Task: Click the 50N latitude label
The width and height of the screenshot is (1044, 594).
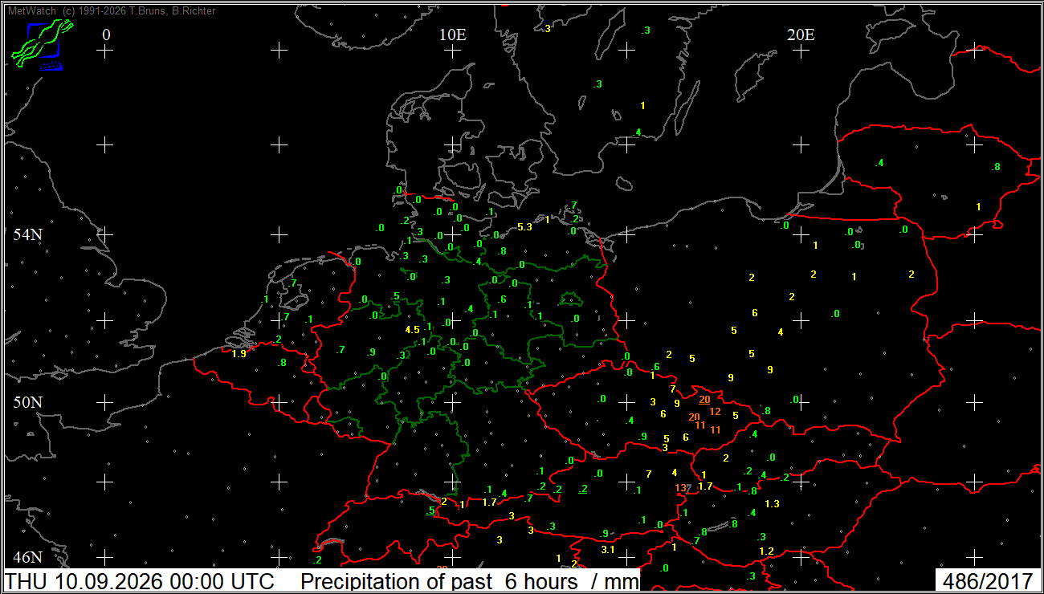Action: point(27,402)
